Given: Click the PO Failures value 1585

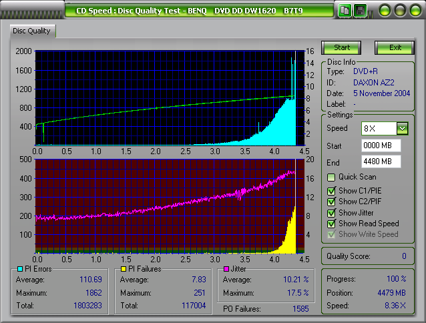Looking at the screenshot, I should (300, 309).
